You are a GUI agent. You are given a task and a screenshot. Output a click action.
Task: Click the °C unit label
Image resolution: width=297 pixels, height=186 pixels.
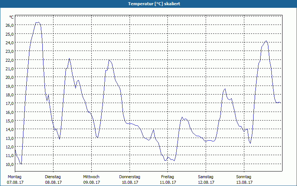click(x=12, y=17)
